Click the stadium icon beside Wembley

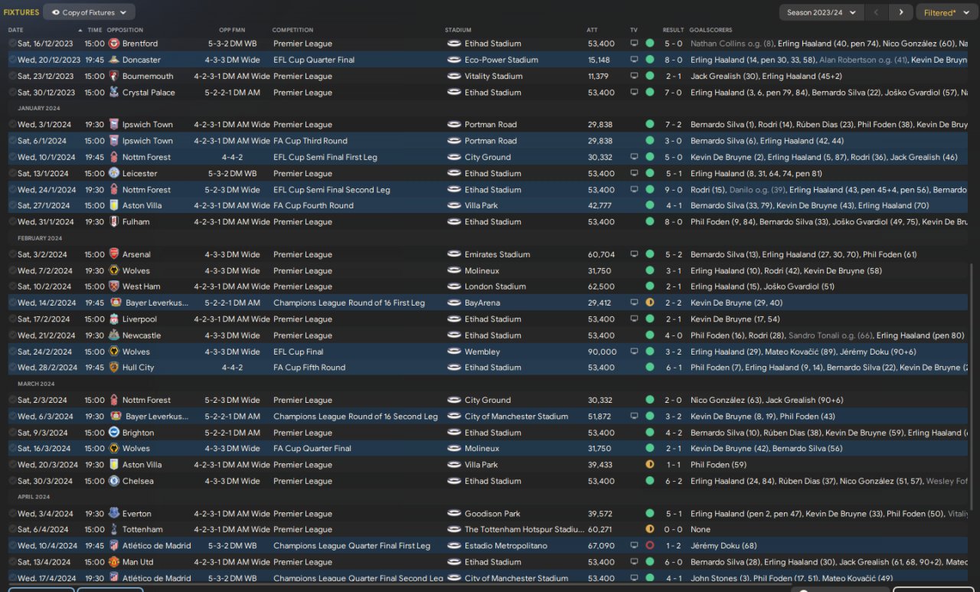tap(454, 352)
